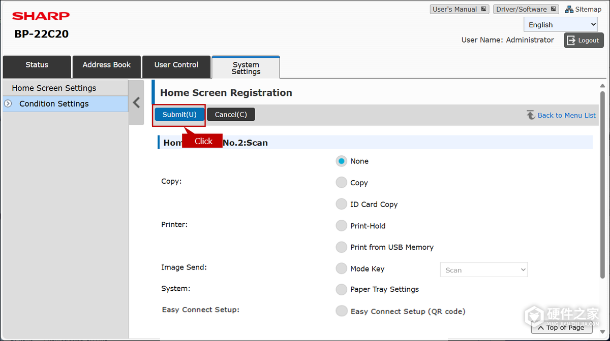Select the Print-Hold radio button
Screen dimensions: 610x341
341,226
